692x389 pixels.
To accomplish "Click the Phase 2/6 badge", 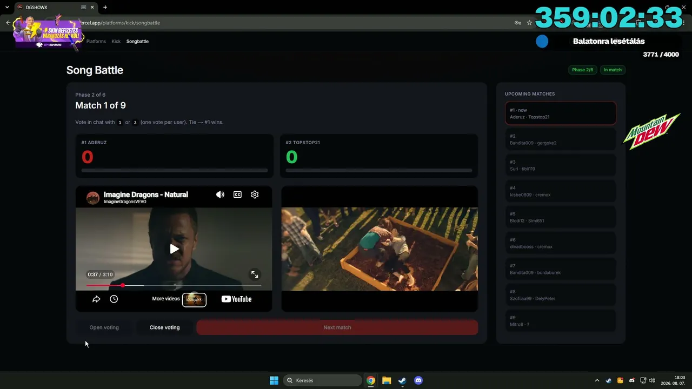I will point(582,70).
